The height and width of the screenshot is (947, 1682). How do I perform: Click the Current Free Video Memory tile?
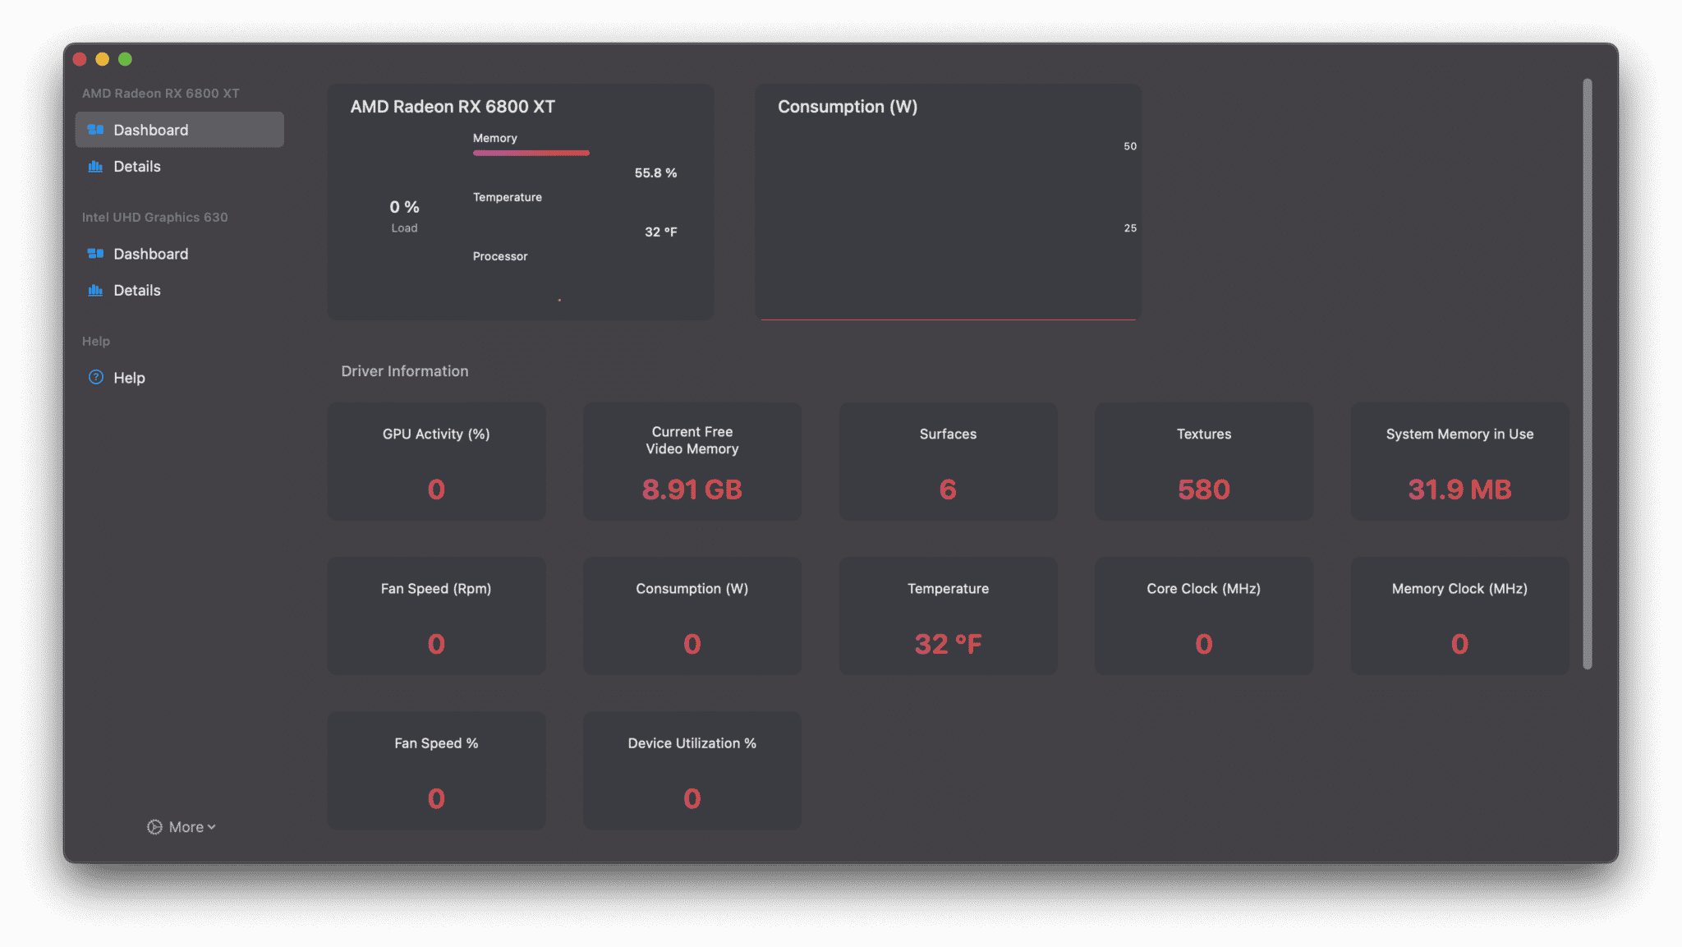(x=692, y=462)
